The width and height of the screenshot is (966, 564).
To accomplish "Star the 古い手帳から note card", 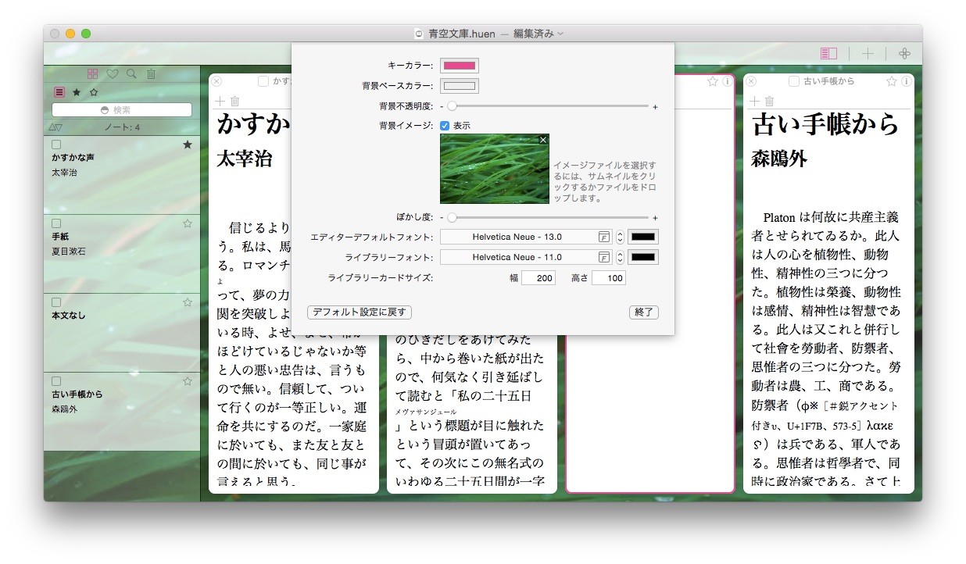I will coord(892,81).
